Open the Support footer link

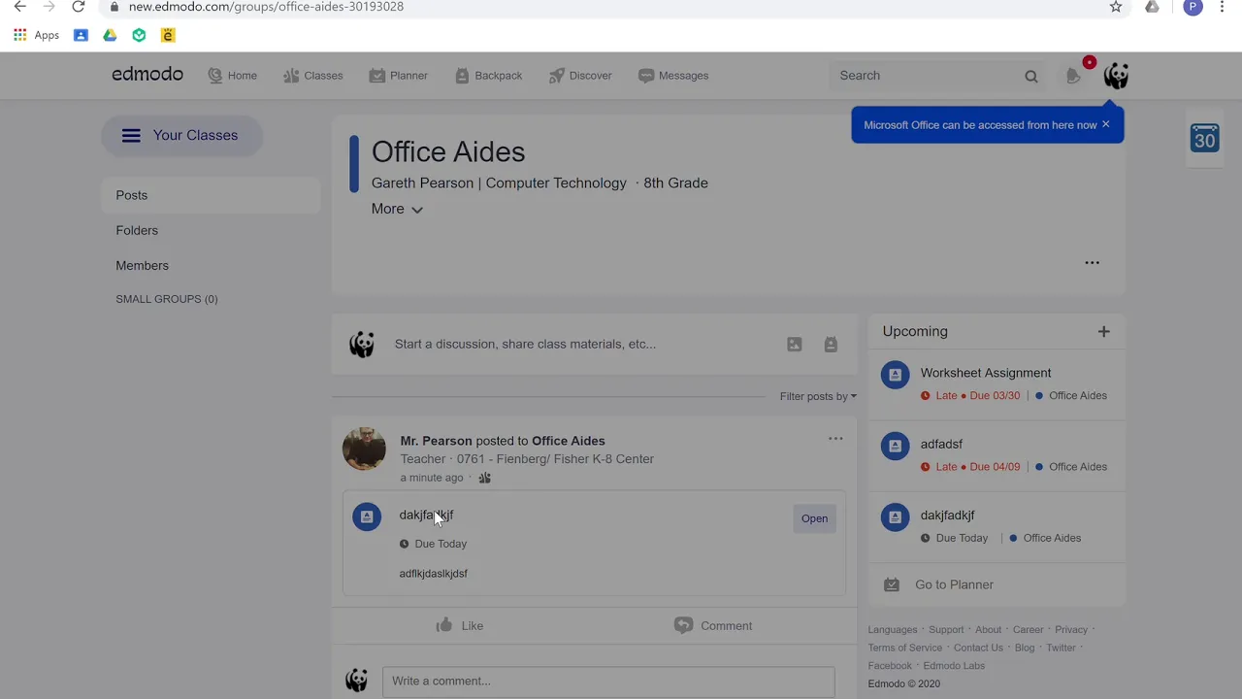point(946,629)
